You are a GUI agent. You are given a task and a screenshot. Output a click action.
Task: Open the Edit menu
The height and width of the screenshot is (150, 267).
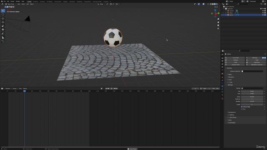(8, 1)
